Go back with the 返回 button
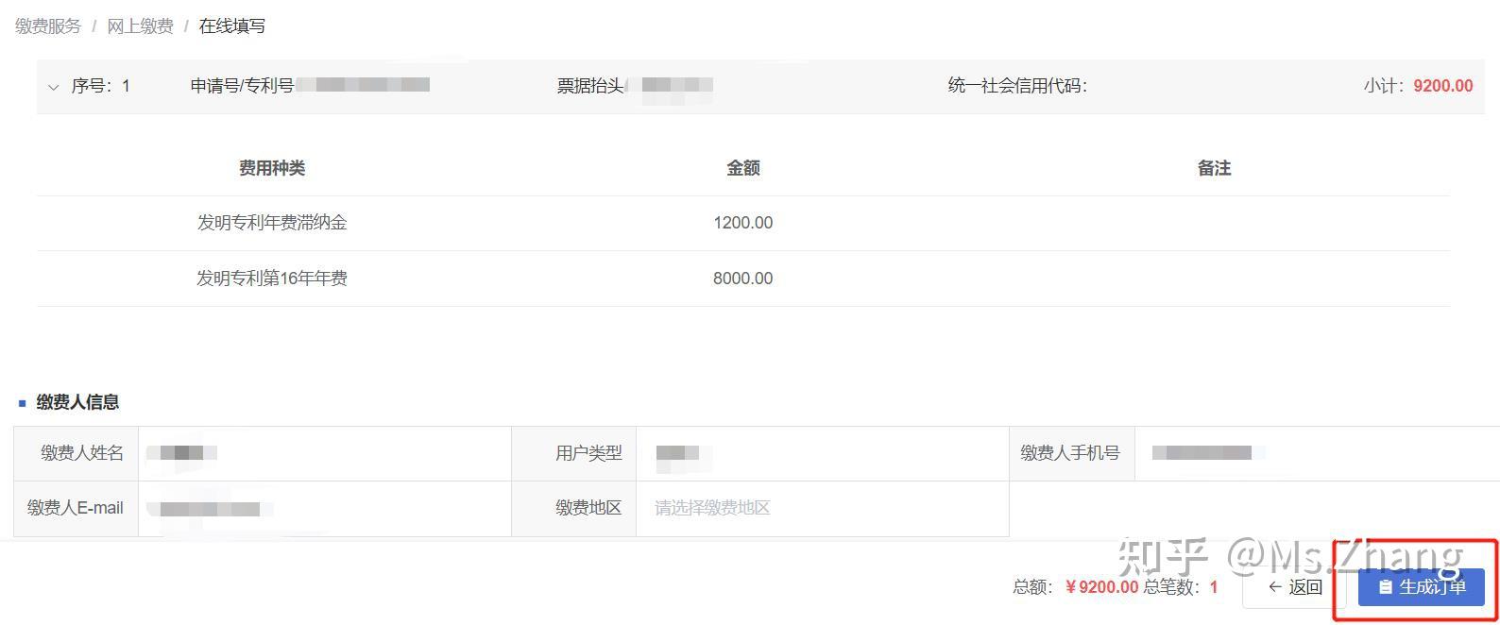1500x625 pixels. tap(1294, 587)
